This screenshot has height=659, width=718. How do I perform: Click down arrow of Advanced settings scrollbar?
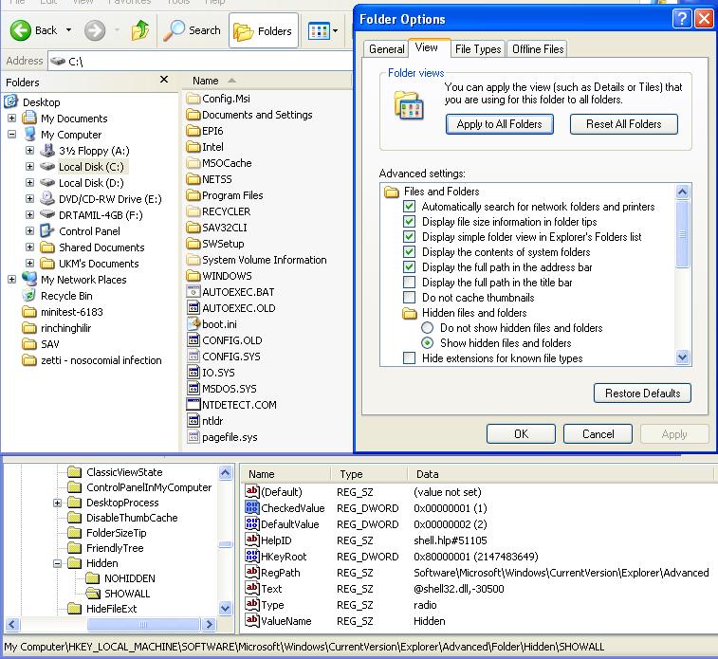[682, 357]
